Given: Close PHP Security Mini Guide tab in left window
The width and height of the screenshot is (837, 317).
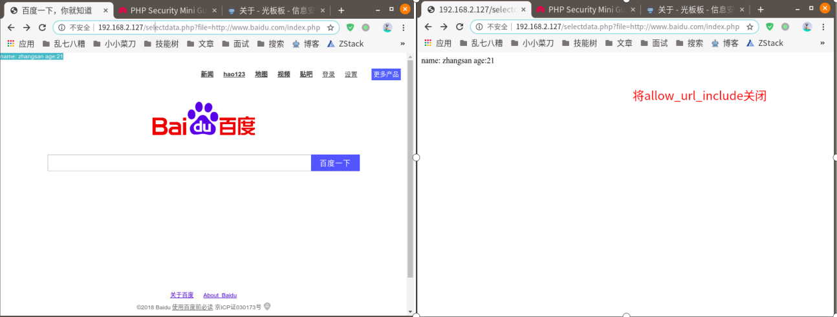Looking at the screenshot, I should tap(214, 10).
